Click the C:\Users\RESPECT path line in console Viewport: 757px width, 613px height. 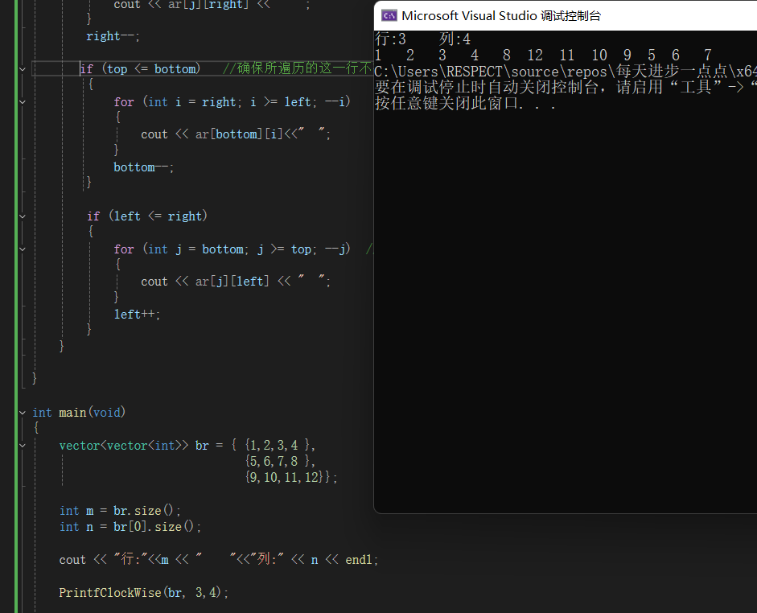[566, 72]
